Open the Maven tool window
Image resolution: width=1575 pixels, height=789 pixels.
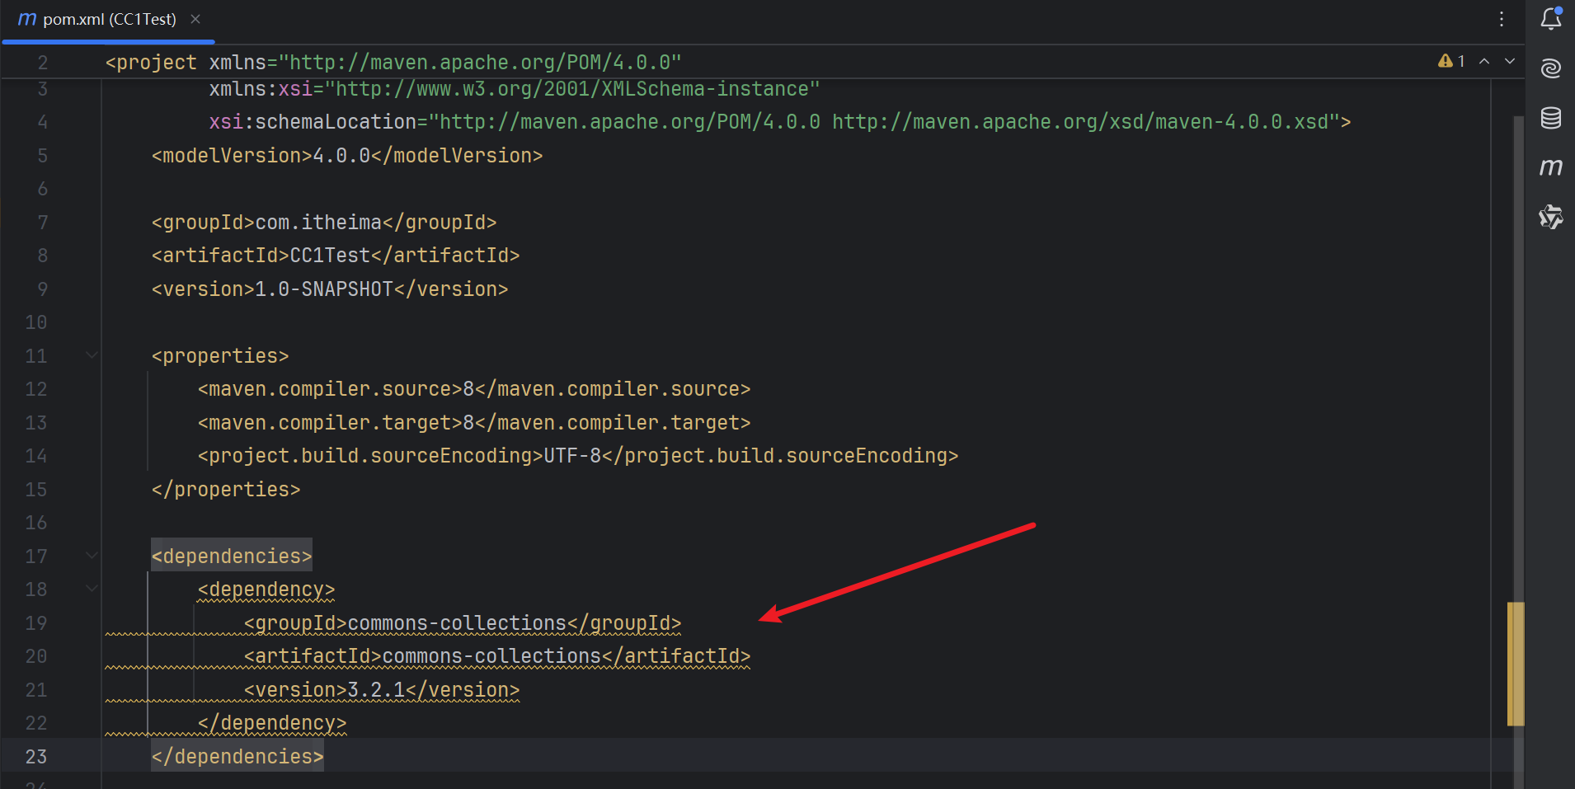pos(1550,167)
